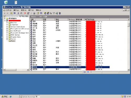Click the scissors cut toolbar icon
This screenshot has width=131, height=98.
18,13
